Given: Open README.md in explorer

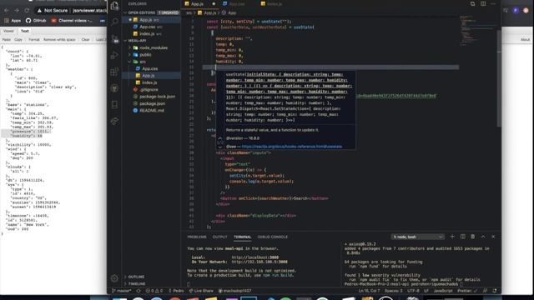Looking at the screenshot, I should coord(151,111).
